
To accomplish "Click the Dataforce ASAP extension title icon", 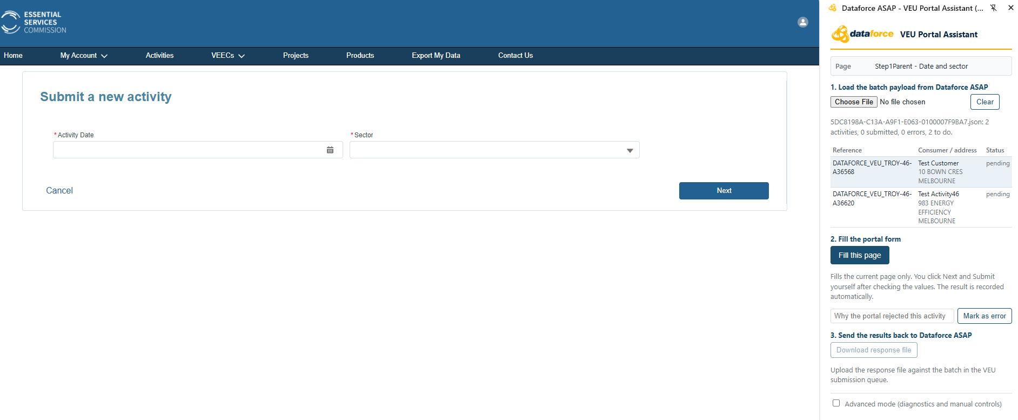I will 833,8.
